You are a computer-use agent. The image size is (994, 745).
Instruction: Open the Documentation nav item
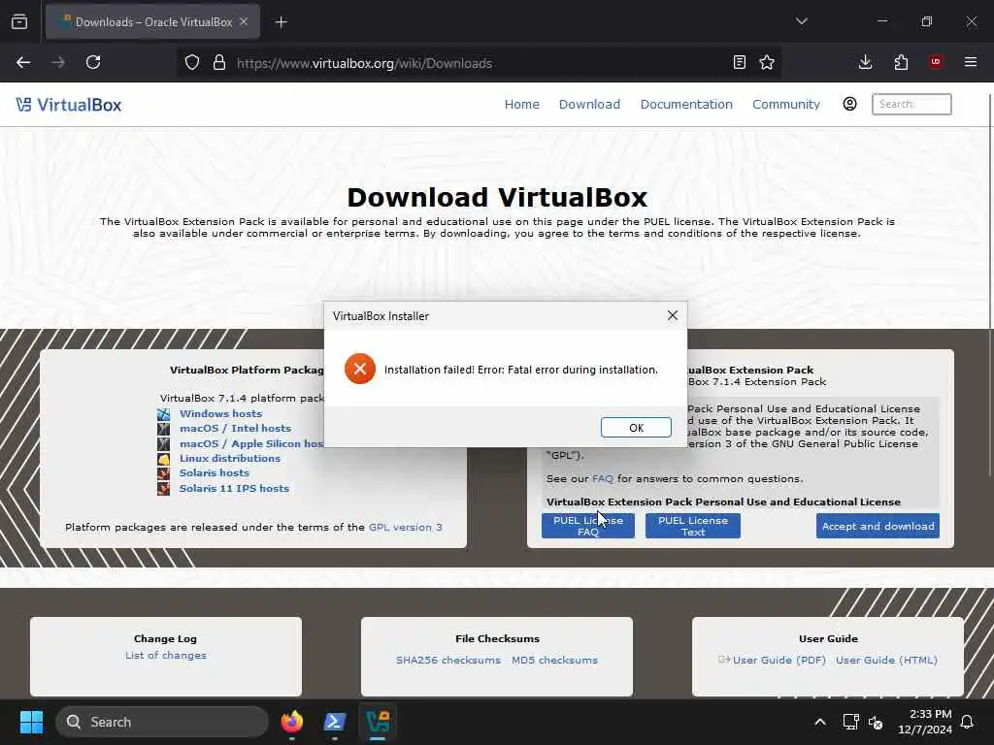coord(686,105)
